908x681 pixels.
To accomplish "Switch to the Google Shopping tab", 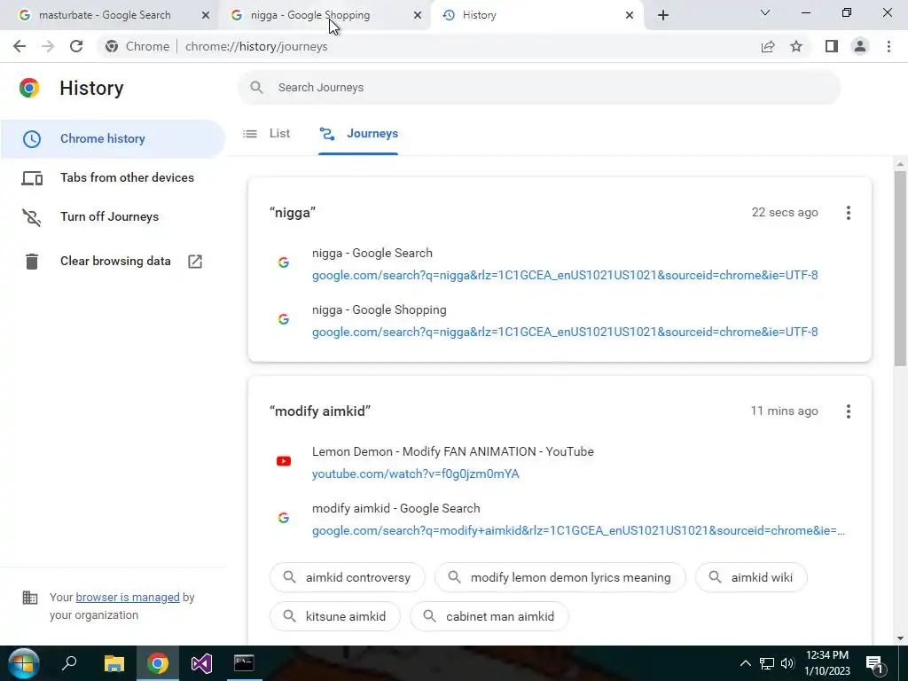I will [310, 15].
